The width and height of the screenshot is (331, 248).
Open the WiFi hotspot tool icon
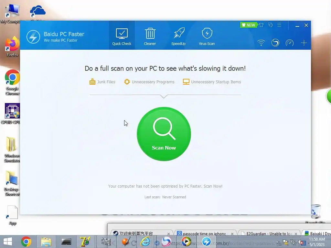[261, 43]
